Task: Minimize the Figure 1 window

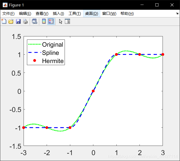Action: (142, 5)
